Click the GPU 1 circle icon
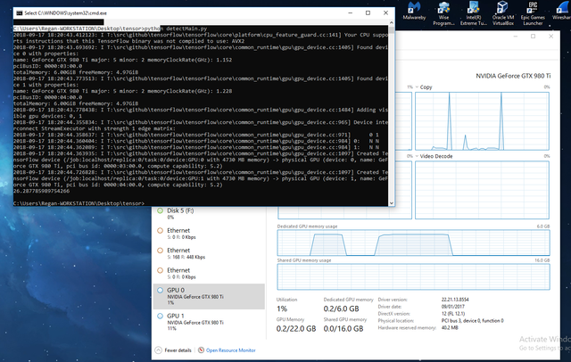571x362 pixels. pyautogui.click(x=160, y=316)
